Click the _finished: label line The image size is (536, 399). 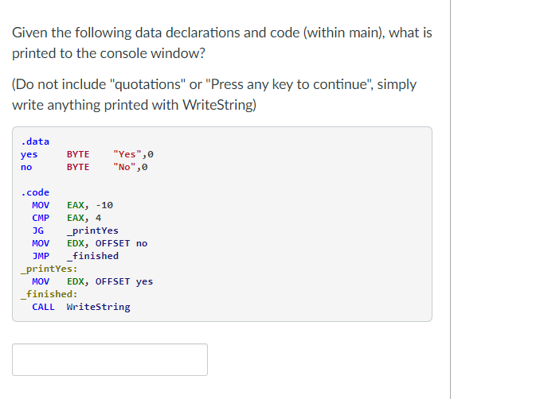(x=49, y=294)
